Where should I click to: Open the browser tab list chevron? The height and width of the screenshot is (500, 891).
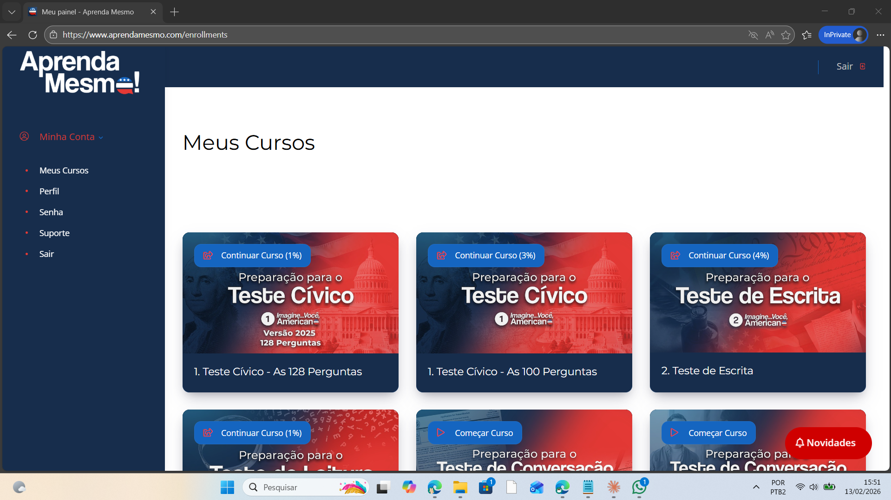(x=12, y=12)
